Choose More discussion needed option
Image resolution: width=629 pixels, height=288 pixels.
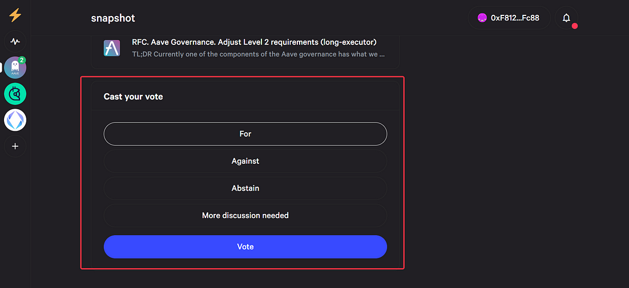(x=245, y=216)
